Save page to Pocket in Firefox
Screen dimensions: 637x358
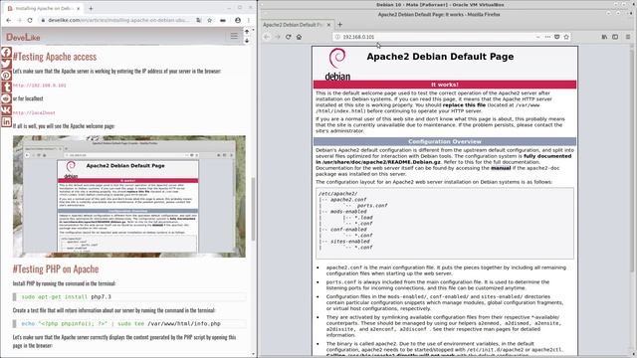tap(557, 37)
